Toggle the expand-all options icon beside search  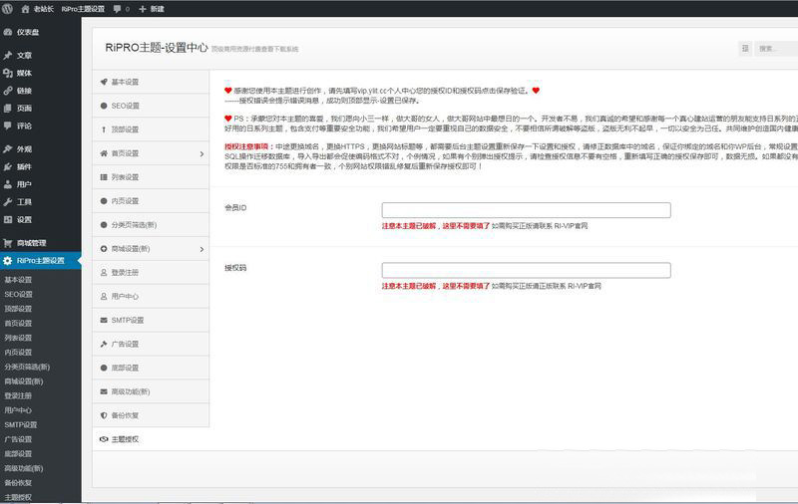(x=745, y=48)
